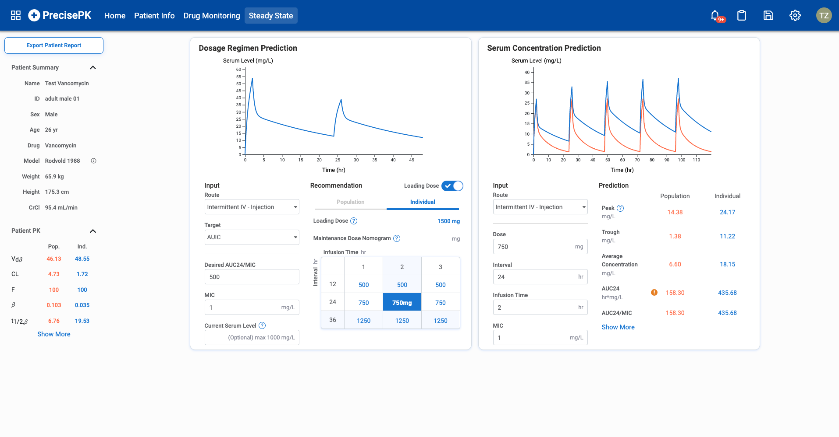Click the population Peak value 14.38
Screen dimensions: 839x437
tap(675, 212)
